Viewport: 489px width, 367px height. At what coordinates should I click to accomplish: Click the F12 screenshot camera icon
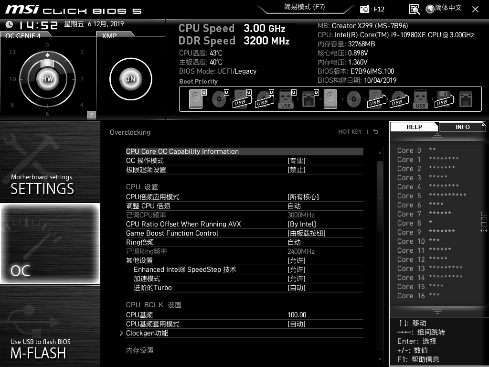tap(365, 9)
